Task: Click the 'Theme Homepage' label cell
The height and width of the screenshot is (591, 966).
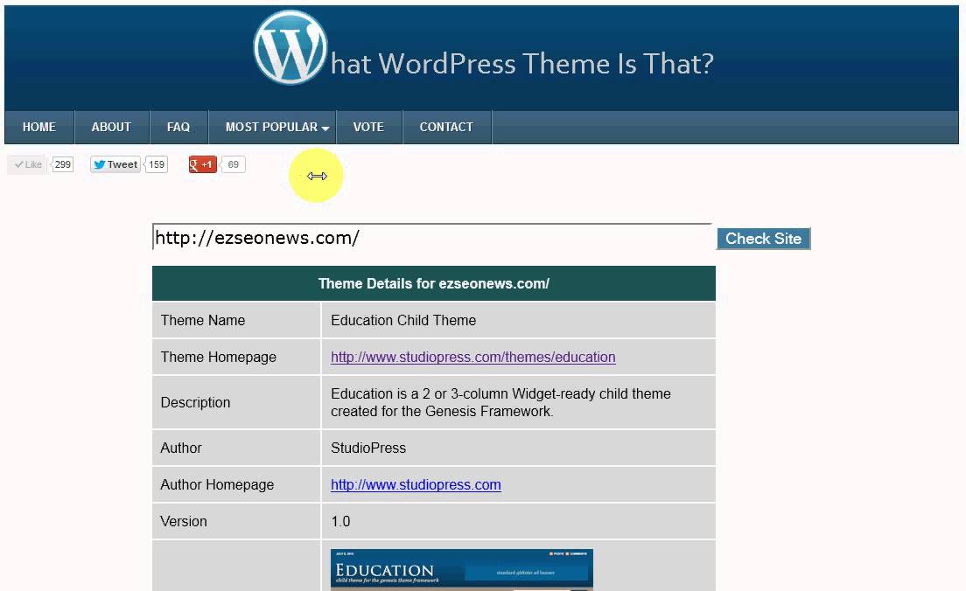Action: click(236, 357)
